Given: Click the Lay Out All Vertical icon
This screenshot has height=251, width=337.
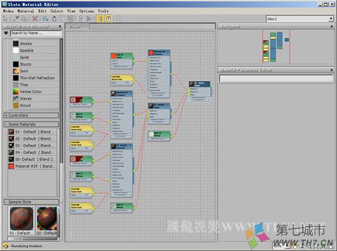Looking at the screenshot, I should [x=81, y=18].
